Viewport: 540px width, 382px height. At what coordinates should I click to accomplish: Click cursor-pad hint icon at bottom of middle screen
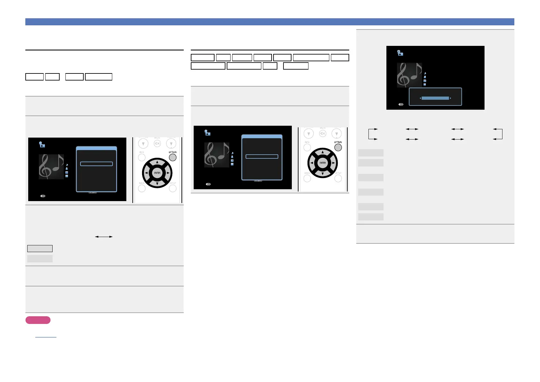pos(208,184)
